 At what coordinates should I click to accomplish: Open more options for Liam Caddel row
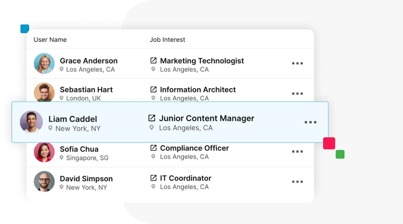(310, 122)
